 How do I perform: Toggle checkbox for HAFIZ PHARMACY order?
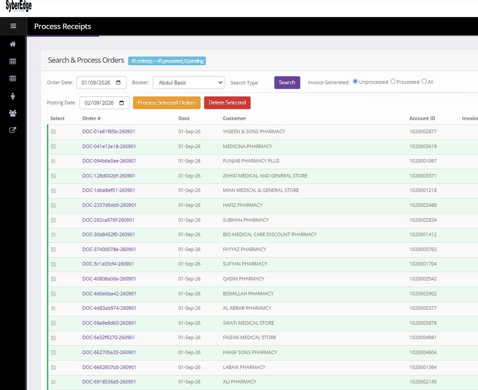53,205
